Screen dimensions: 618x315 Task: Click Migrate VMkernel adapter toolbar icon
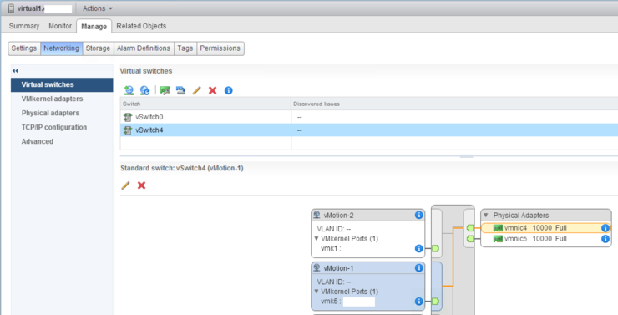click(180, 90)
